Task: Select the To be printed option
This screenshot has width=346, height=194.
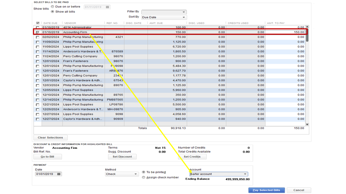Action: coord(144,172)
